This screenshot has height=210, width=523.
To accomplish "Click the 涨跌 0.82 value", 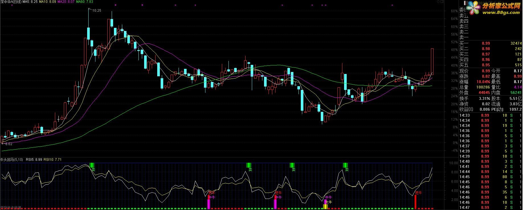I will pos(486,77).
